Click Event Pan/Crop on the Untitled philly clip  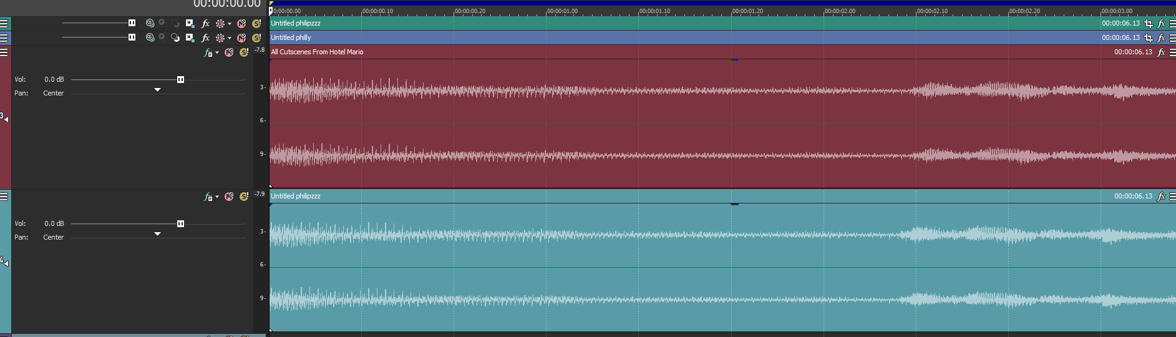[1149, 37]
